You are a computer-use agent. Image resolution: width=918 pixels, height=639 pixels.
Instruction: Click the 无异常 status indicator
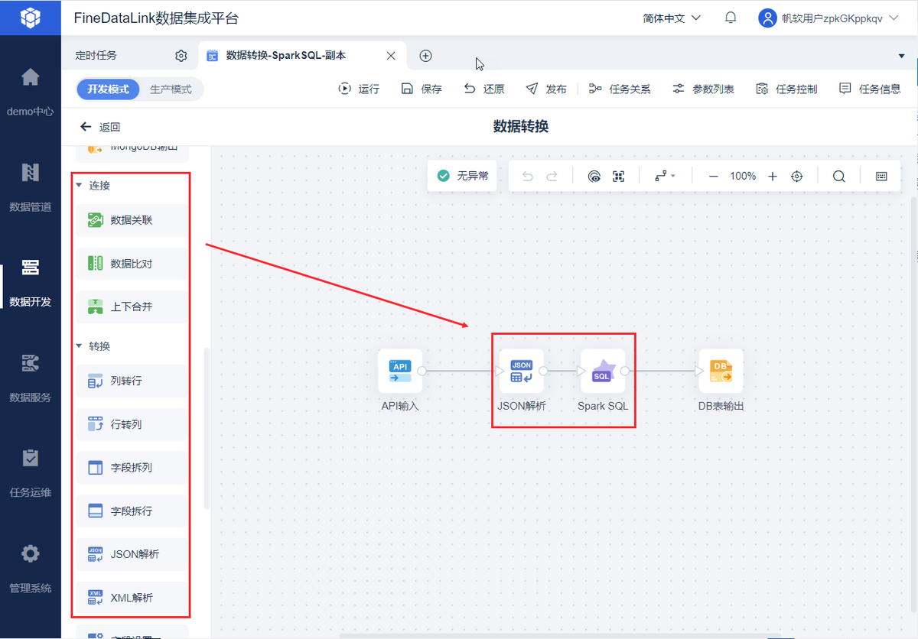click(x=462, y=176)
